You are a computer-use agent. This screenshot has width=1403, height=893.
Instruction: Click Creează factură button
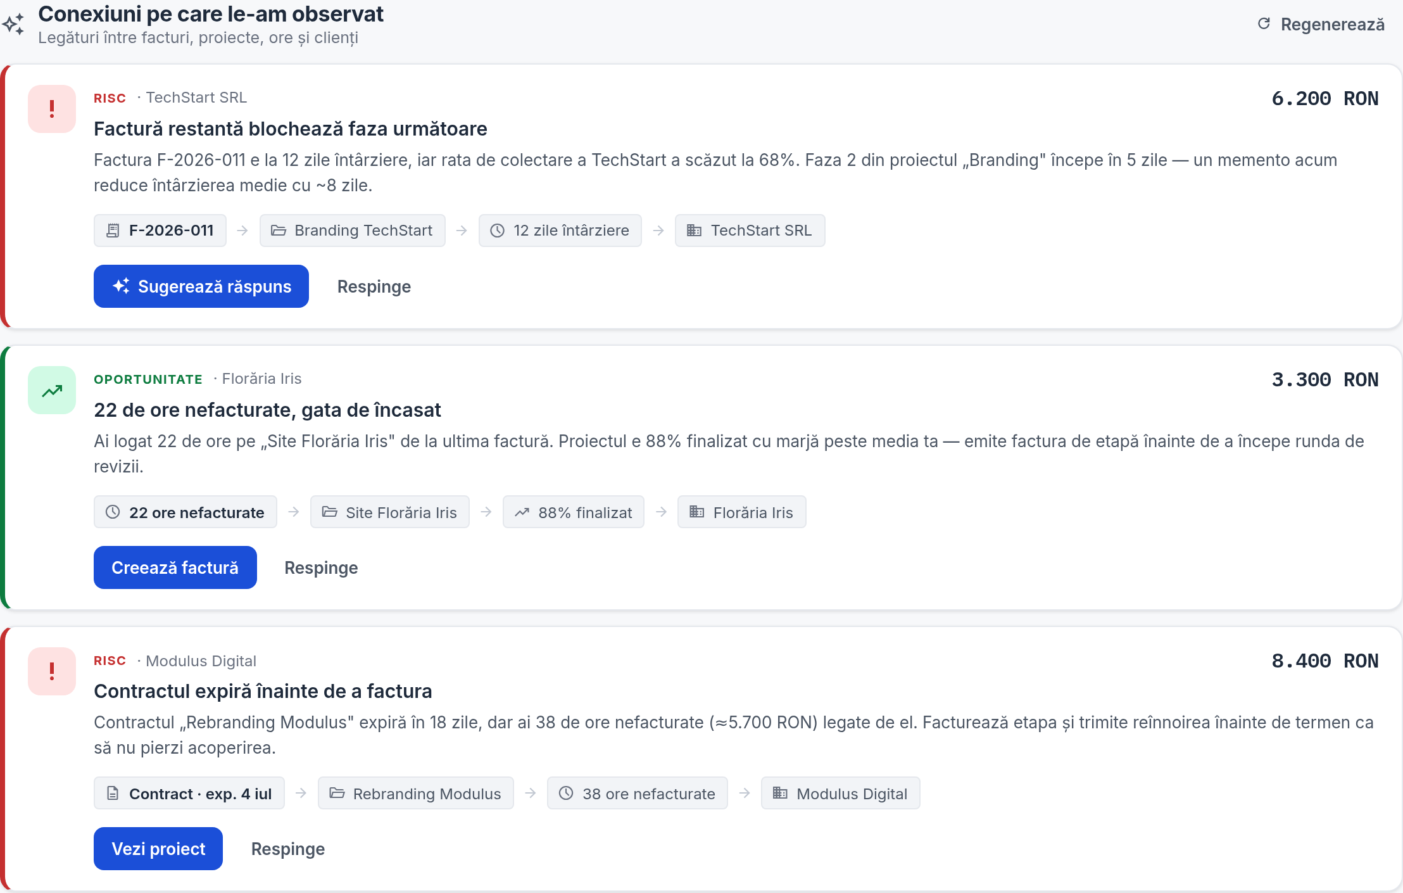175,567
